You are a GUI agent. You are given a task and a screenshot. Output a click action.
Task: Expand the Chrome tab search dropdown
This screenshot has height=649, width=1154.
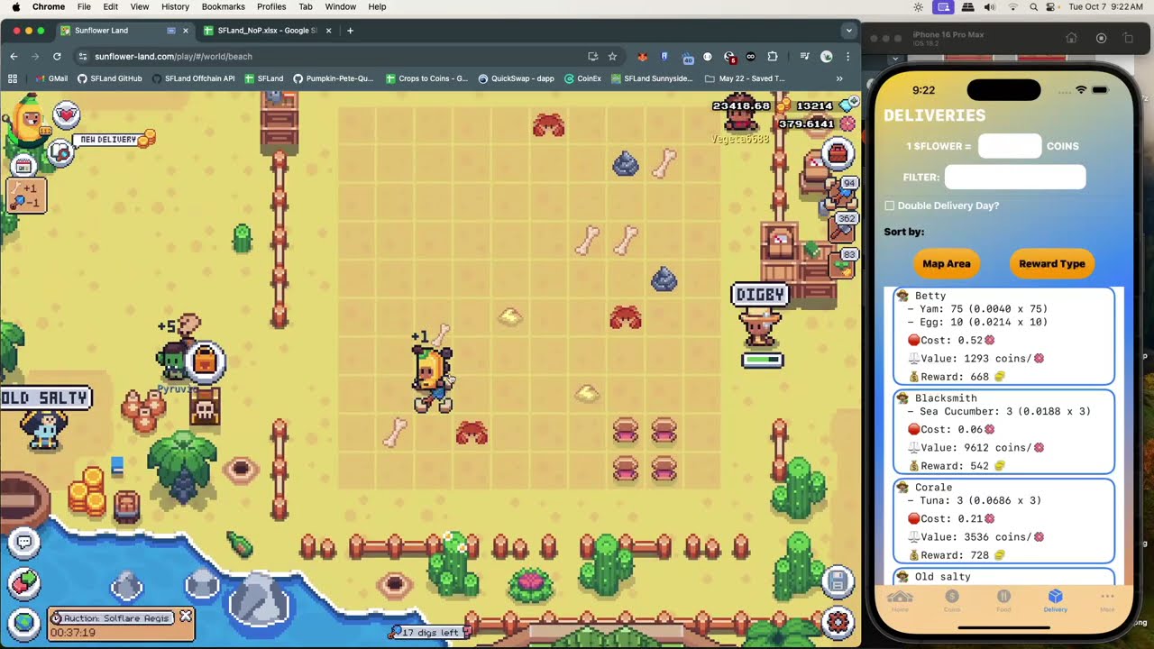pyautogui.click(x=847, y=31)
